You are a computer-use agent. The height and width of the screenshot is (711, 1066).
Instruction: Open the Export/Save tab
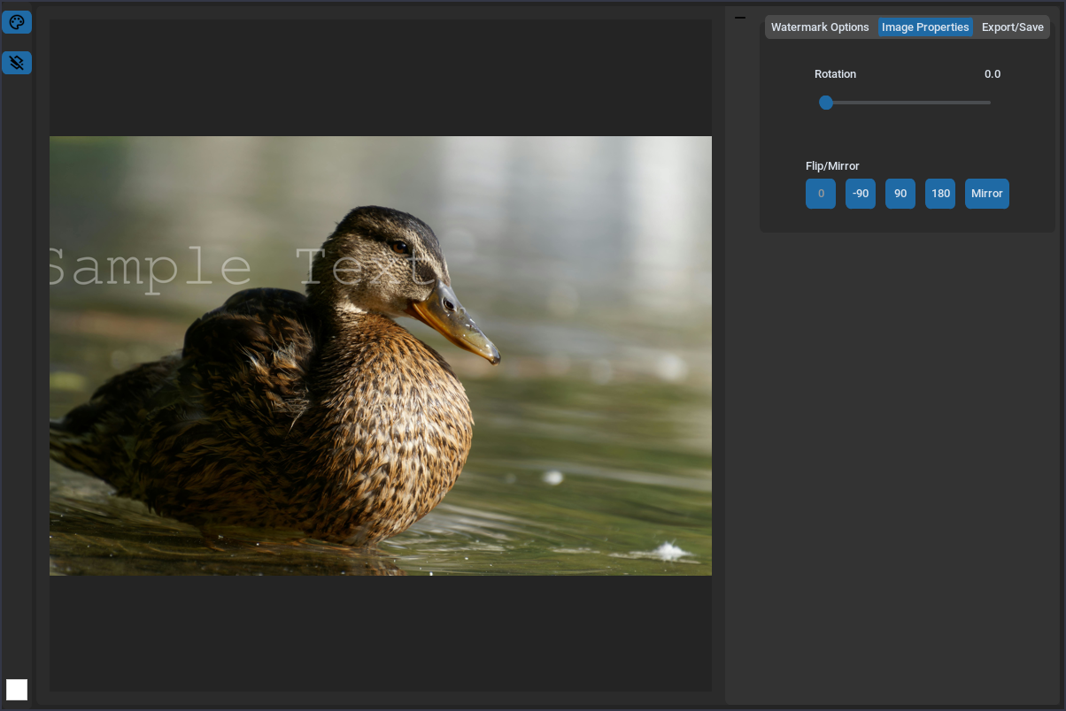point(1012,27)
